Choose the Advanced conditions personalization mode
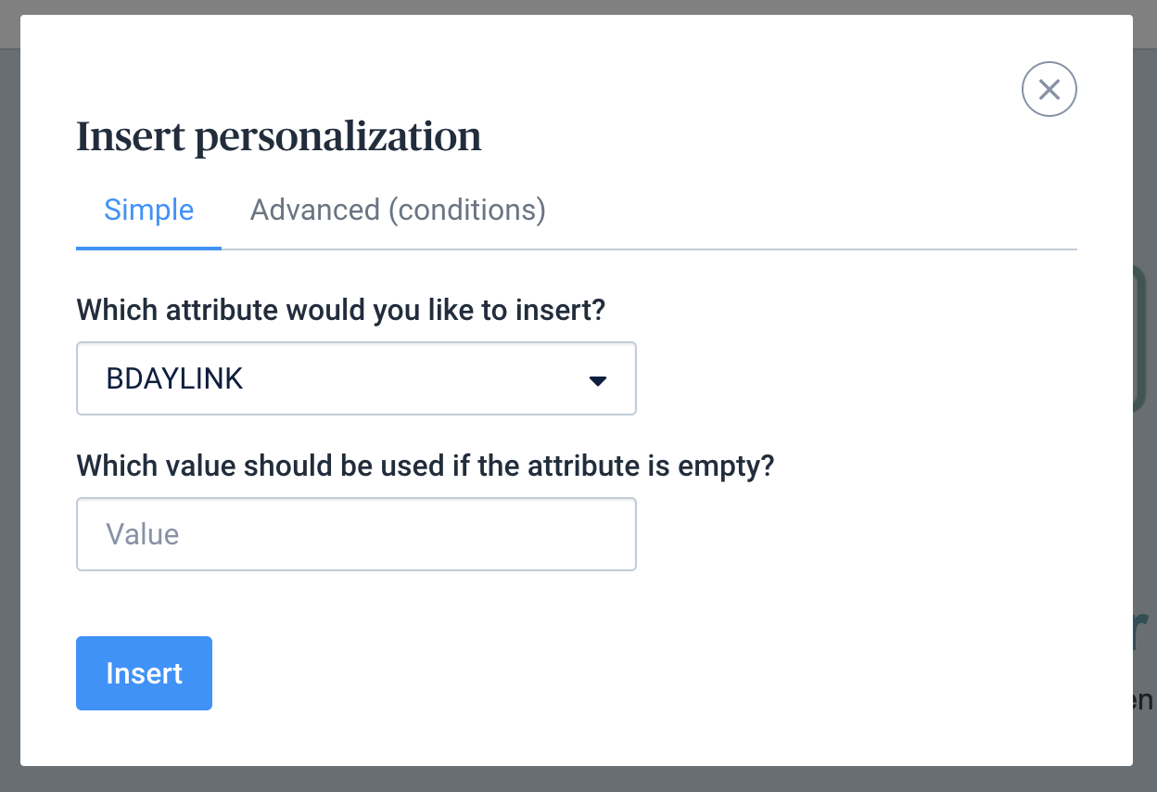 398,210
